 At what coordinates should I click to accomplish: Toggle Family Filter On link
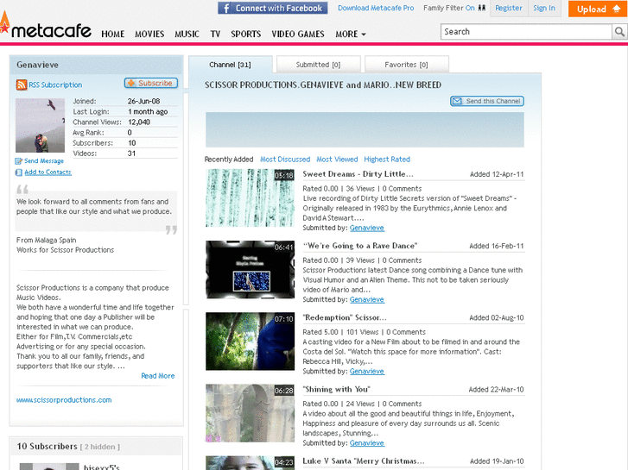click(470, 9)
